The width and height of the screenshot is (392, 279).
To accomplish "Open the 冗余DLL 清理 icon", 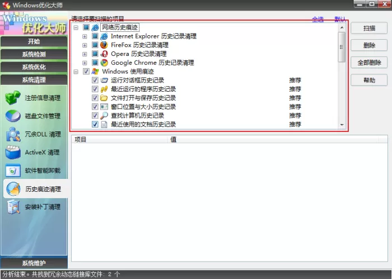I will click(x=13, y=134).
